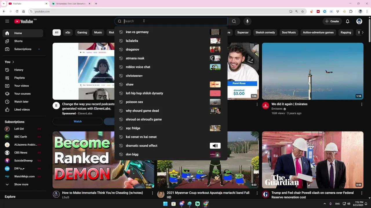Choose 'poisson sex' suggestion
The width and height of the screenshot is (371, 208).
(171, 102)
